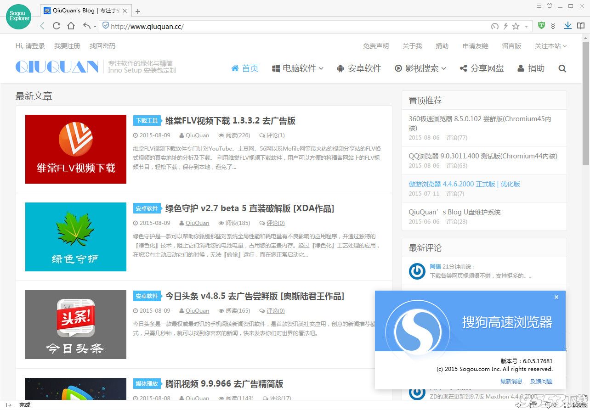Open article 绿色守护 v2.7 beta 5
Viewport: 590px width, 410px height.
[x=250, y=208]
